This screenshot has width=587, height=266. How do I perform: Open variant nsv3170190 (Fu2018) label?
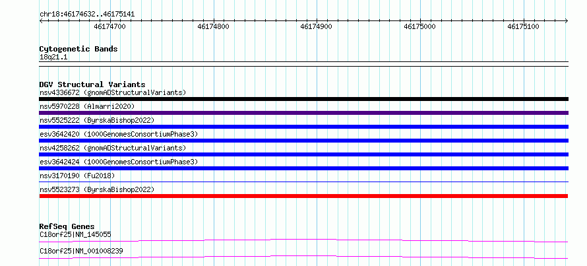pyautogui.click(x=77, y=176)
